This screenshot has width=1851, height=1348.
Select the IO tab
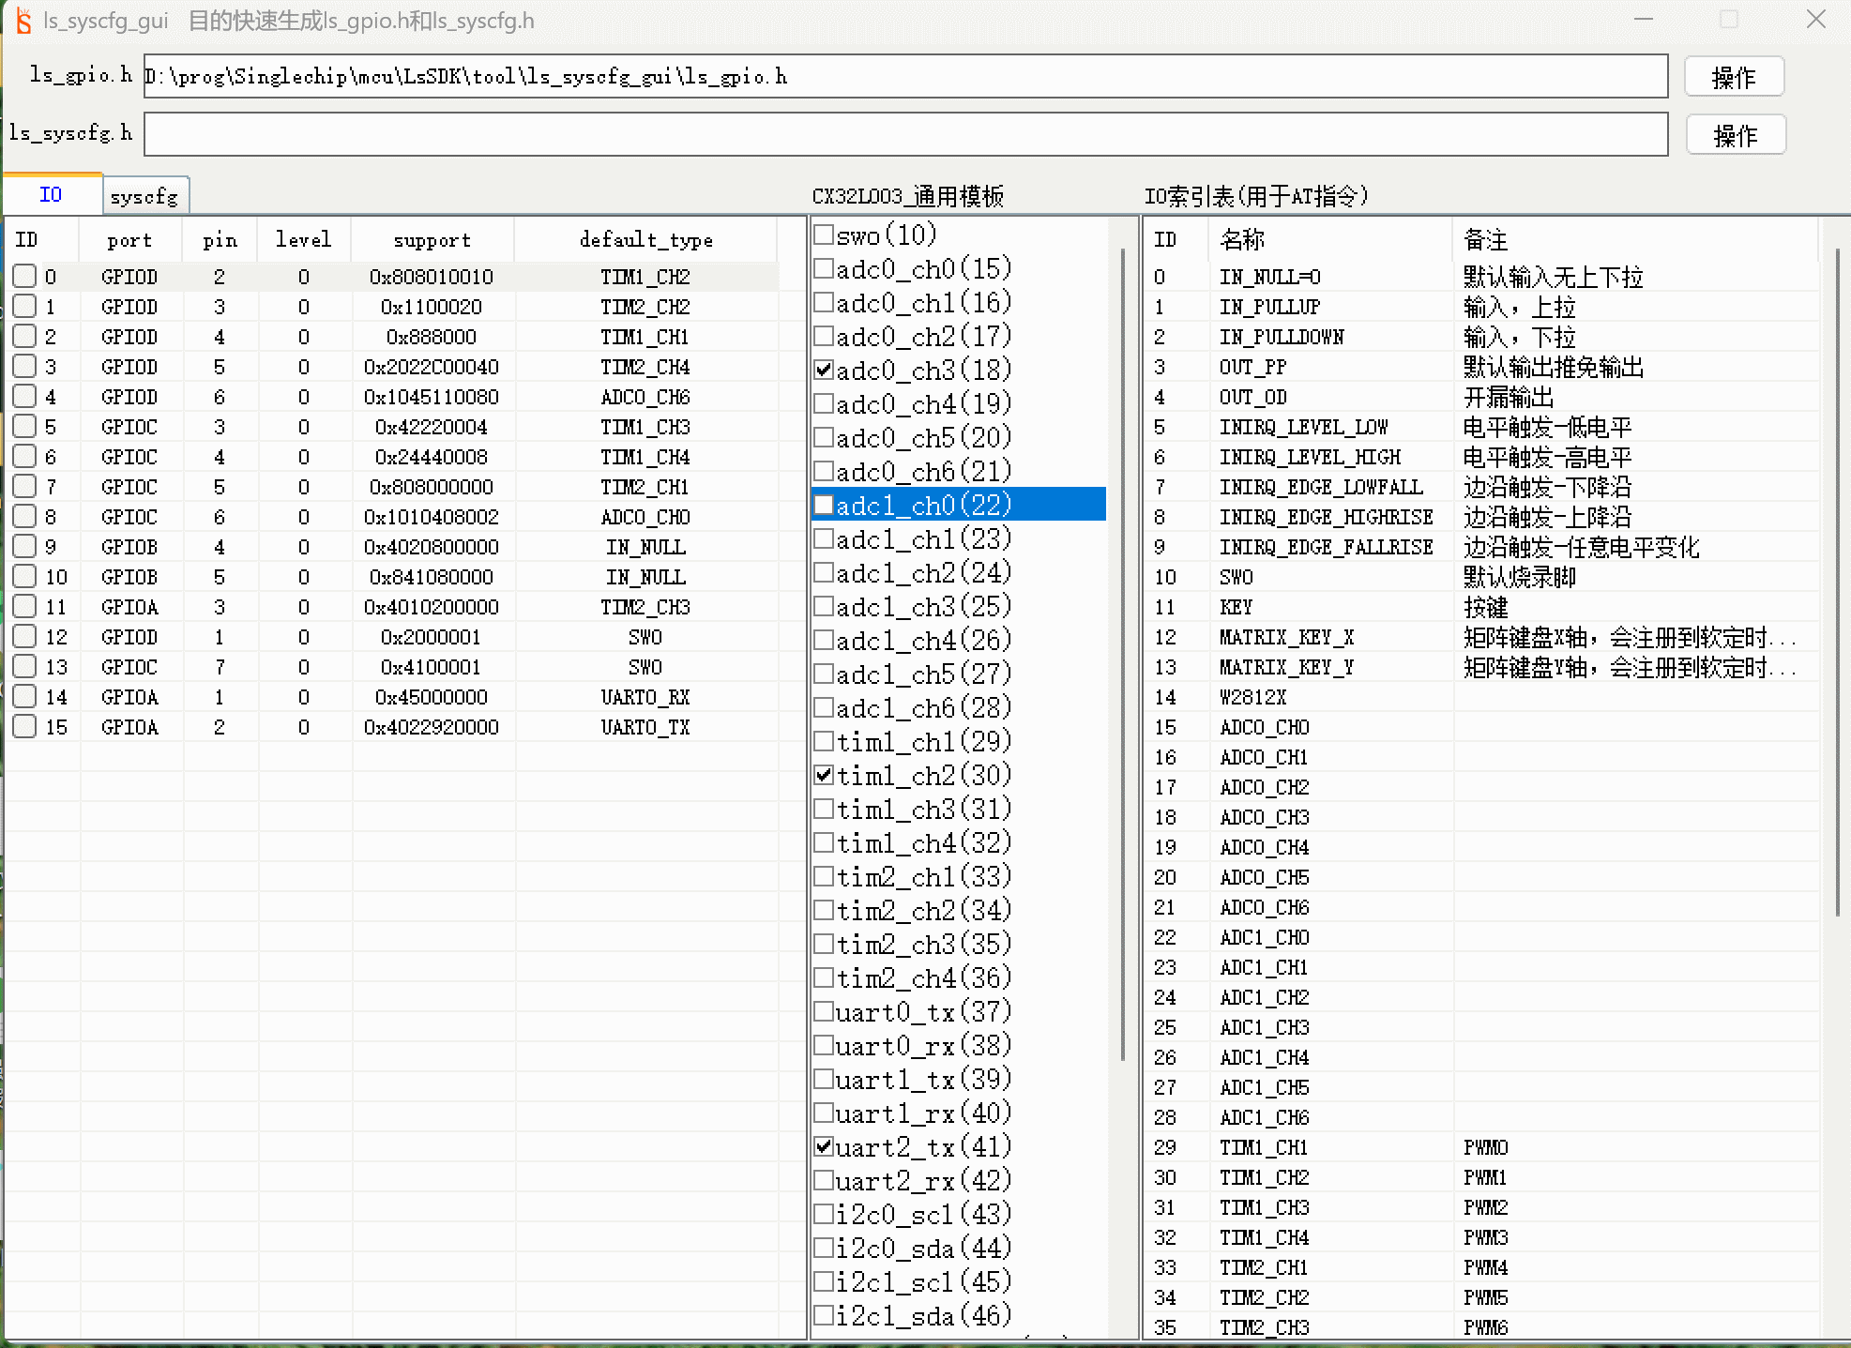coord(52,194)
